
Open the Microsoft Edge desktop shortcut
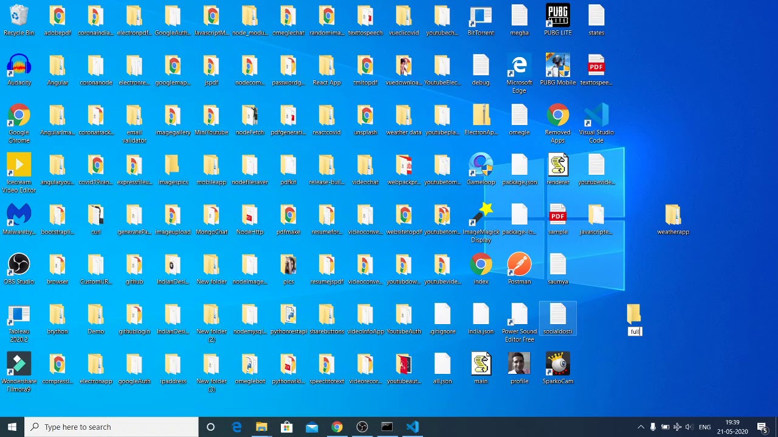519,66
